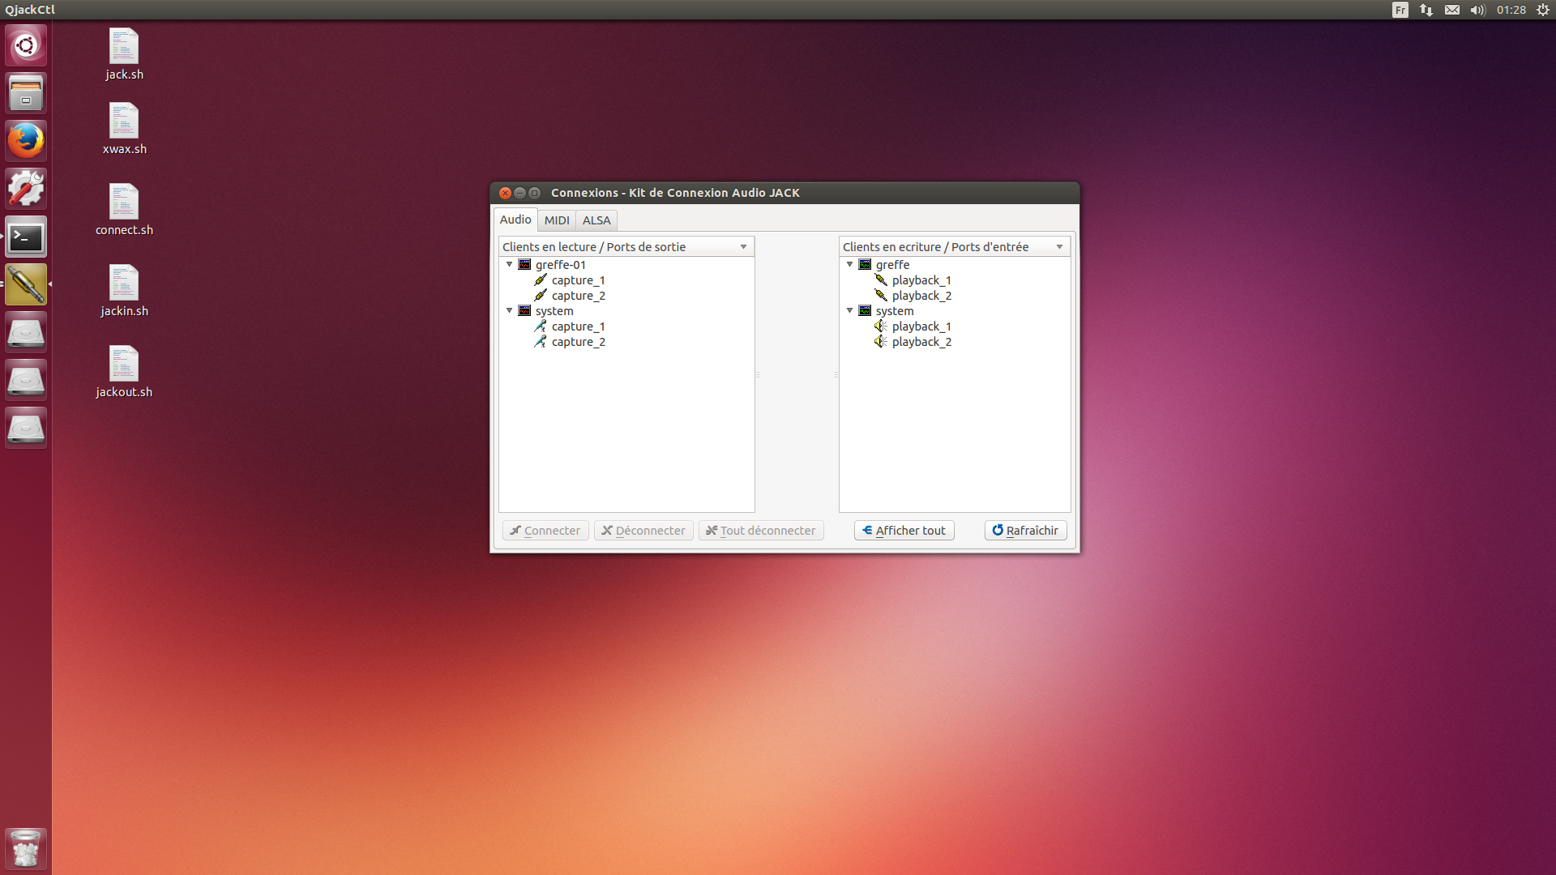The width and height of the screenshot is (1556, 875).
Task: Open the Trash icon in launcher
Action: point(26,848)
